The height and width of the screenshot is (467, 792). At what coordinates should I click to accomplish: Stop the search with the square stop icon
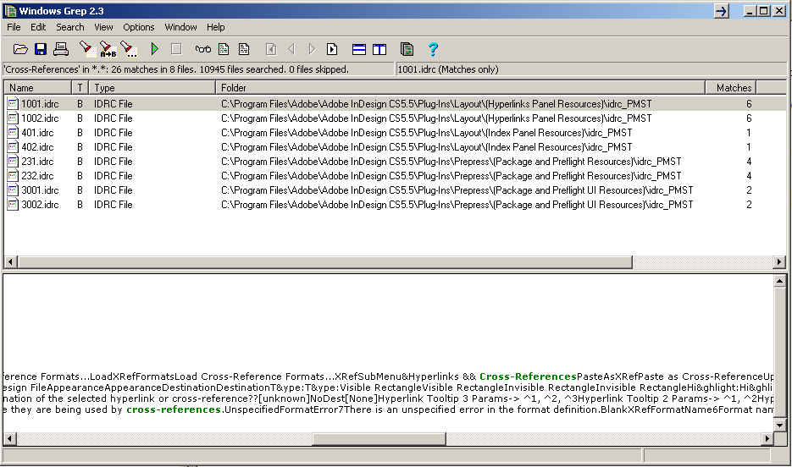(x=176, y=49)
